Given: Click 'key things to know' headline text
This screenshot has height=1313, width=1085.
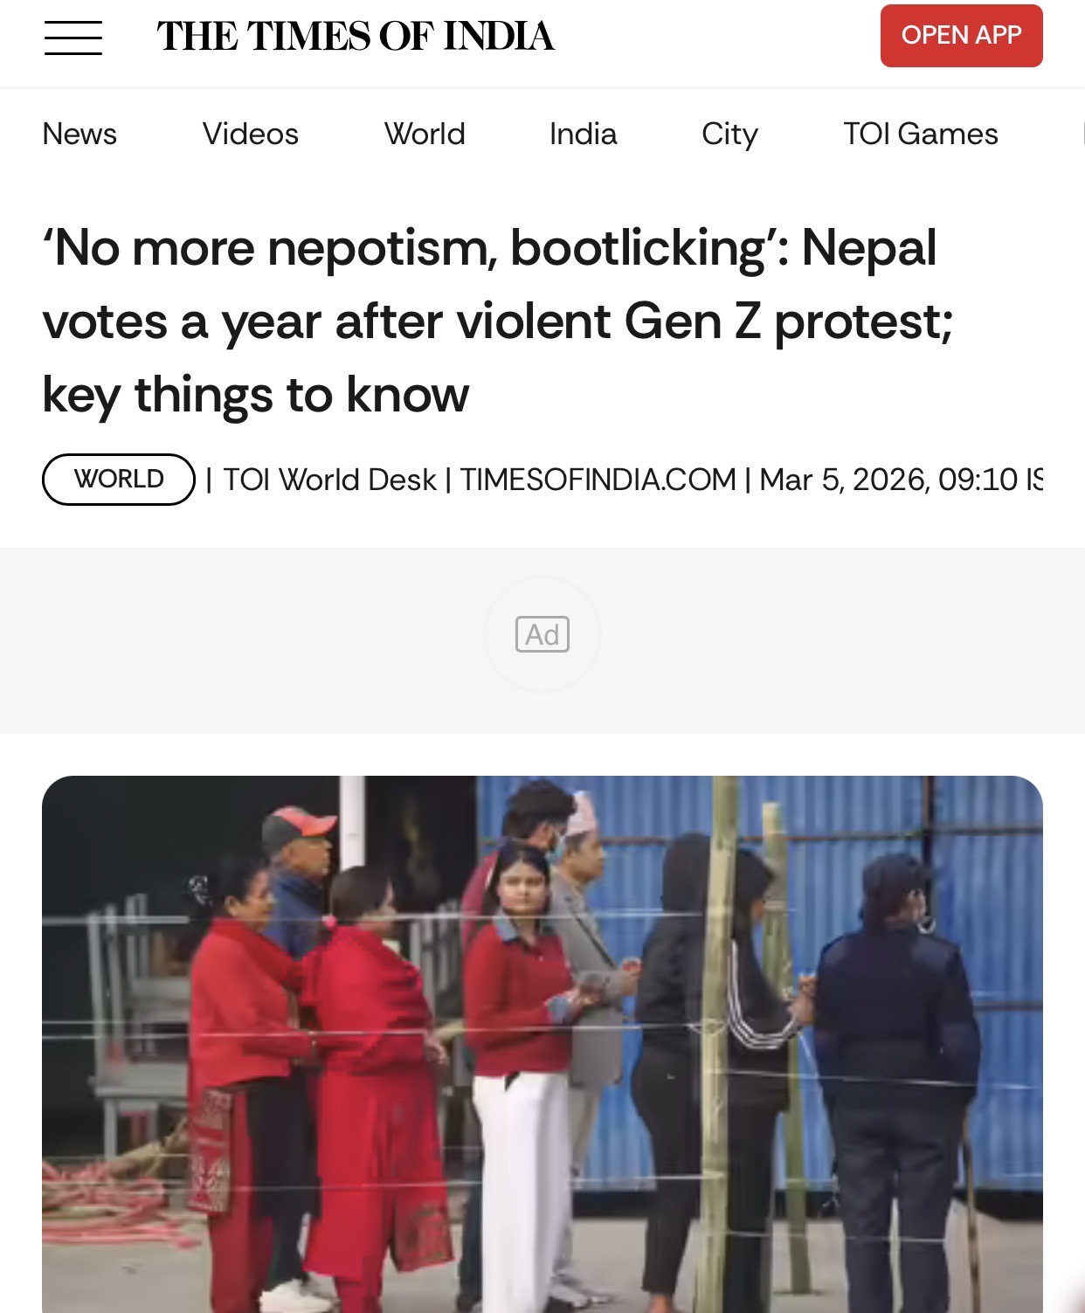Looking at the screenshot, I should (256, 395).
